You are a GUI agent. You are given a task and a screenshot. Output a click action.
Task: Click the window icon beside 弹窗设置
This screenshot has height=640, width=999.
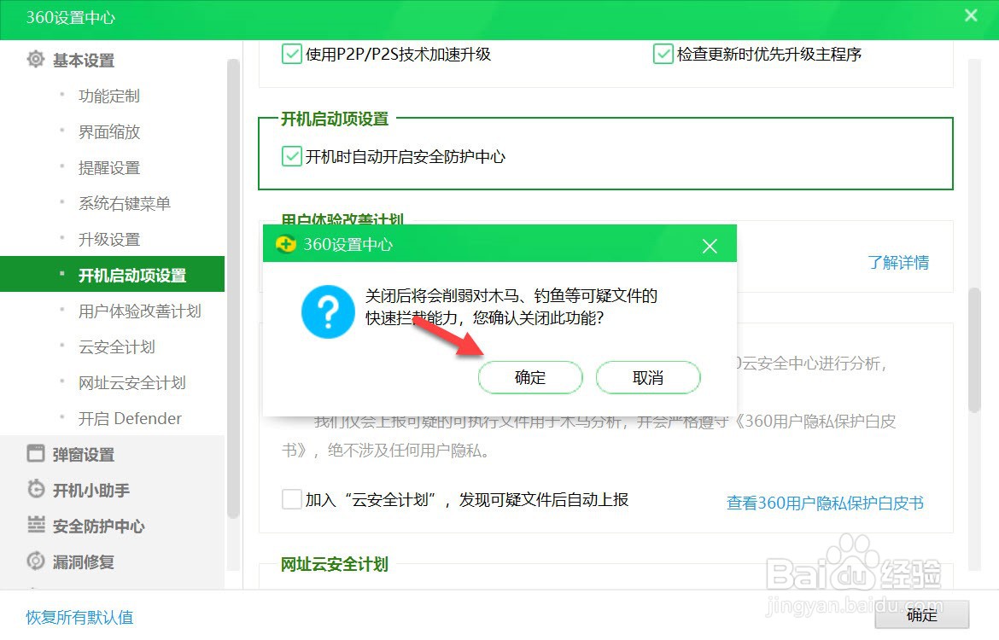[36, 453]
